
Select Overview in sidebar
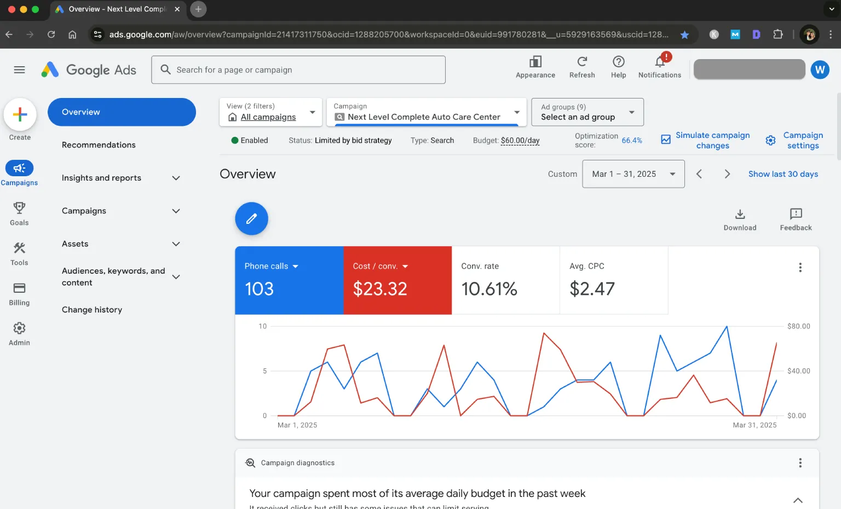122,112
